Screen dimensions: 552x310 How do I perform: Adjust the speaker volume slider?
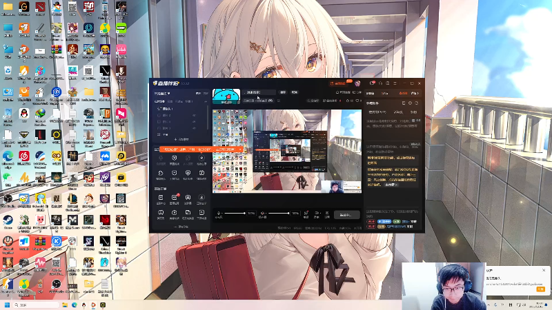coord(279,214)
